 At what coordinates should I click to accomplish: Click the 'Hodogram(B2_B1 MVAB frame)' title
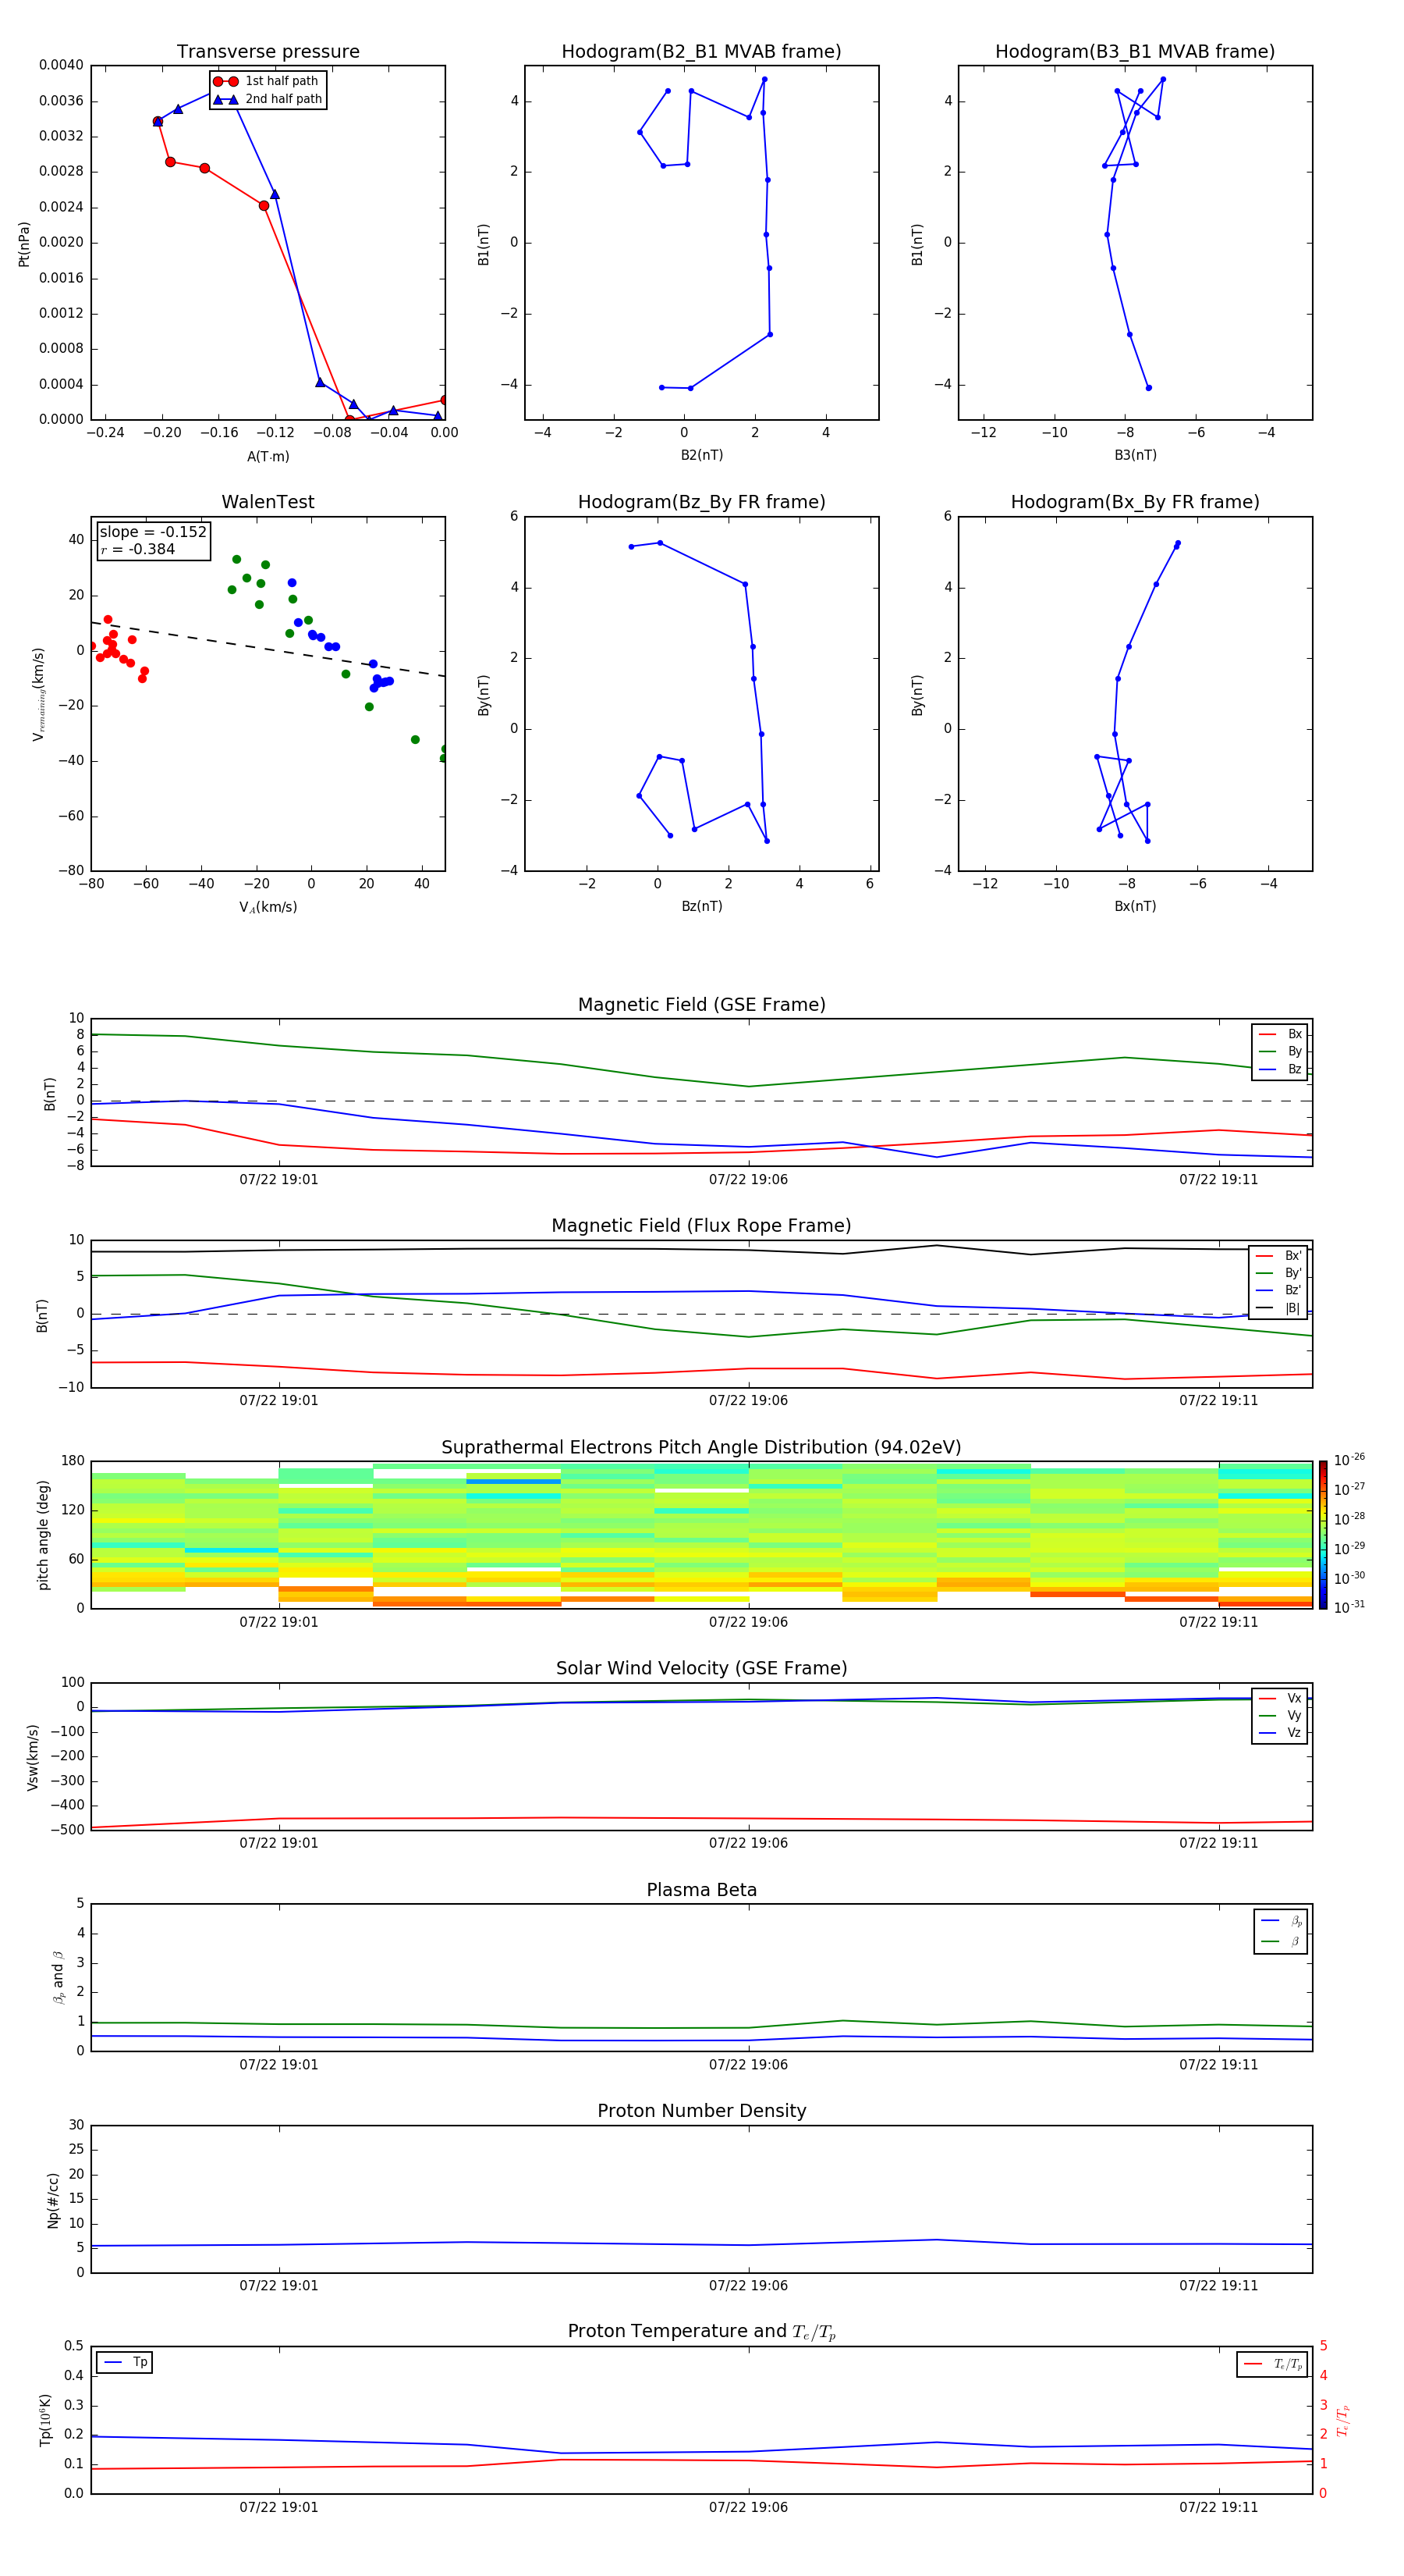(701, 51)
